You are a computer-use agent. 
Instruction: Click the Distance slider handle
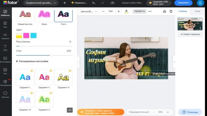click(x=21, y=46)
